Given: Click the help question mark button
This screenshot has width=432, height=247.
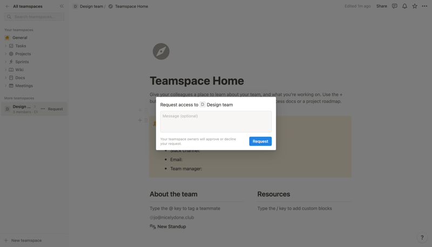Looking at the screenshot, I should 422,237.
